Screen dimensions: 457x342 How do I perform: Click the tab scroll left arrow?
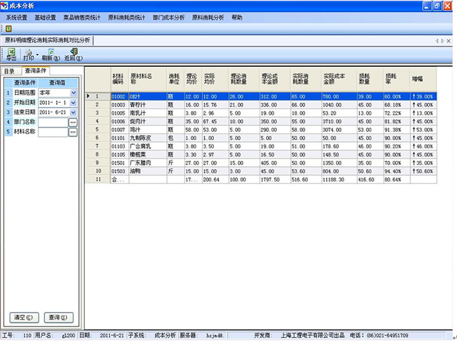(437, 41)
